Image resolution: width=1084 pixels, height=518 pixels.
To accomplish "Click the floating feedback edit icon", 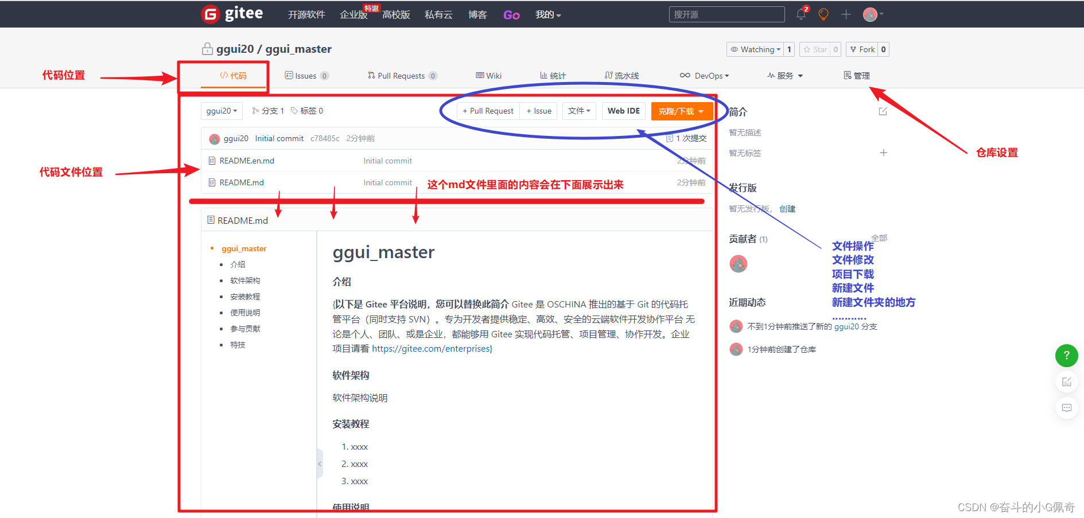I will click(x=1067, y=382).
